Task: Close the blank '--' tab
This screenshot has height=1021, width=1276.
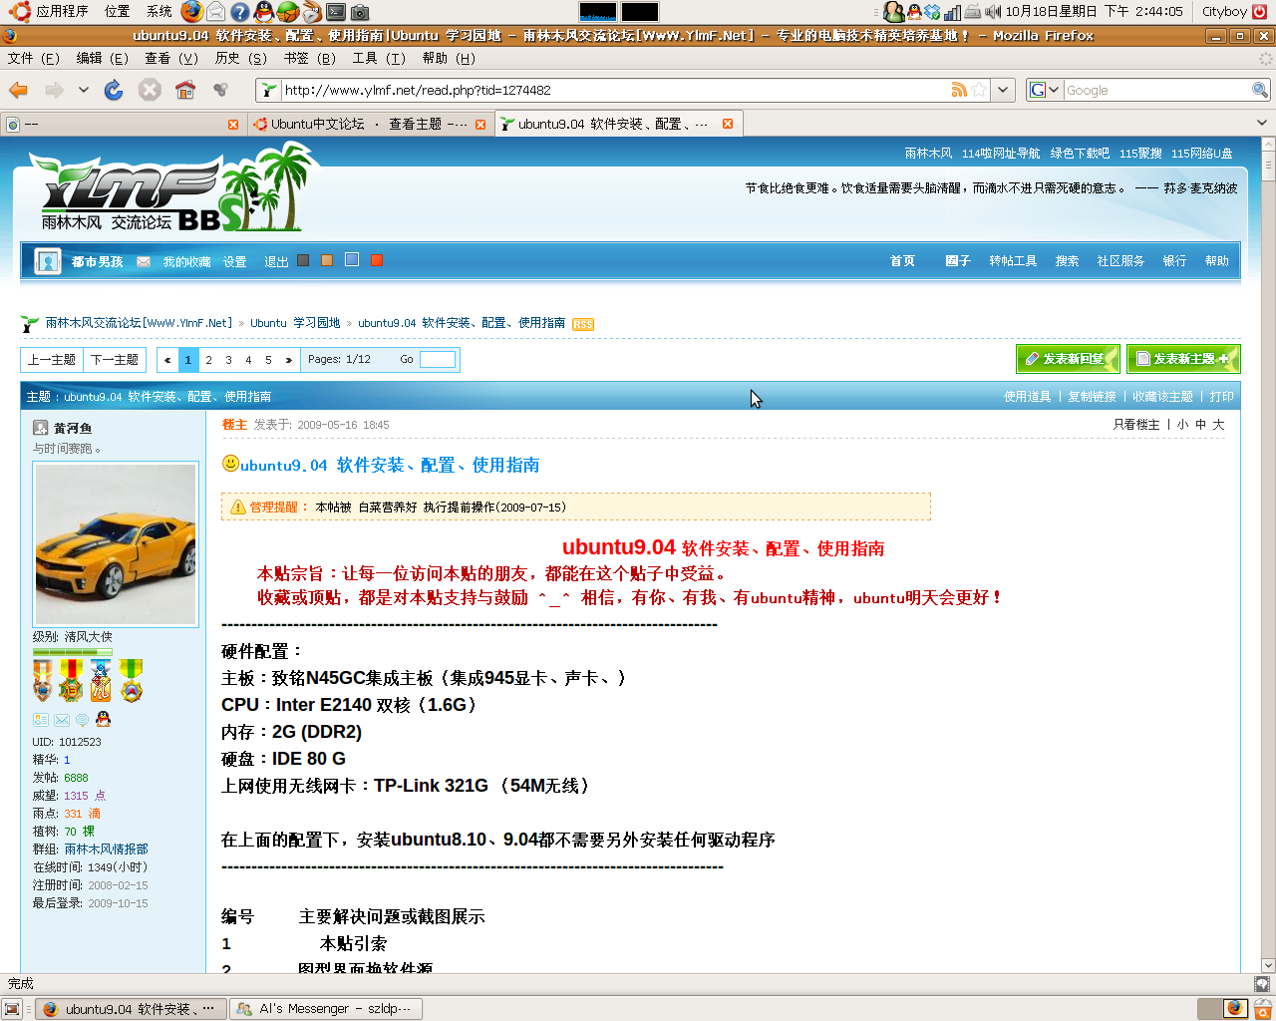Action: [x=233, y=125]
